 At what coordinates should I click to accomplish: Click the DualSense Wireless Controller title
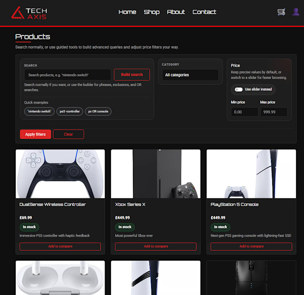click(53, 204)
